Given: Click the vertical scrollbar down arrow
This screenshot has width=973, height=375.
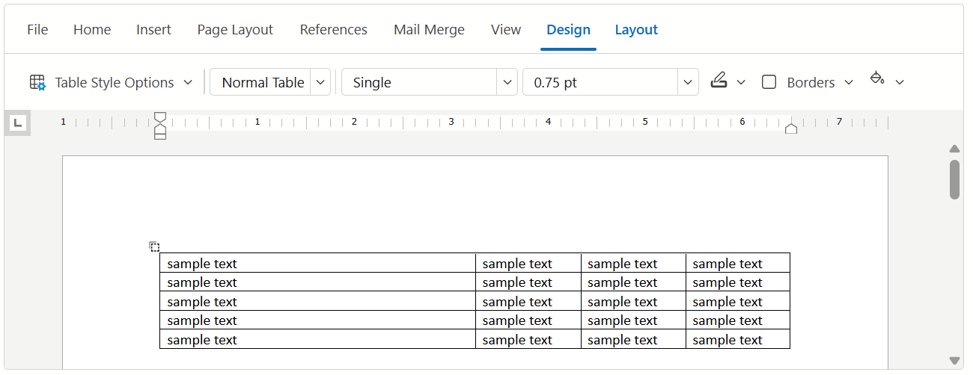Looking at the screenshot, I should [x=954, y=361].
